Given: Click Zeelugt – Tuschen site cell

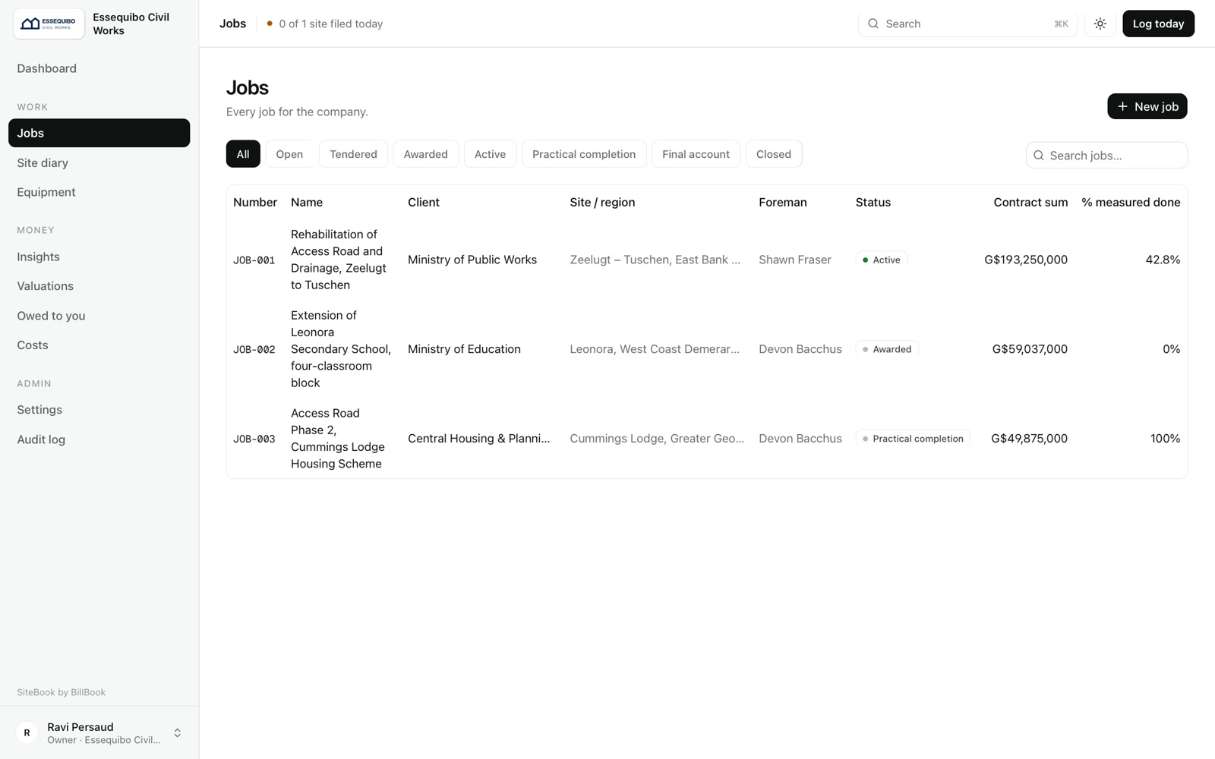Looking at the screenshot, I should (x=655, y=260).
